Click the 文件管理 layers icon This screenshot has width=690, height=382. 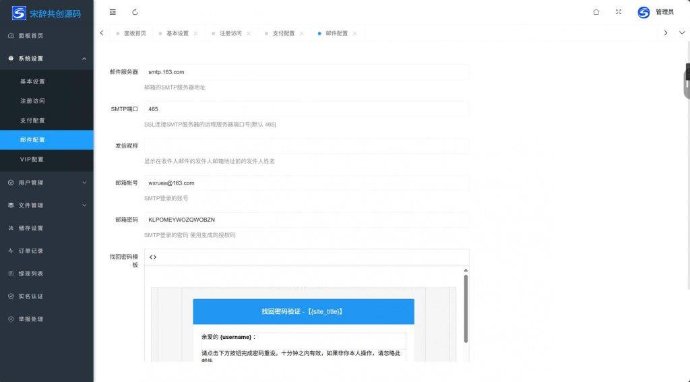11,205
